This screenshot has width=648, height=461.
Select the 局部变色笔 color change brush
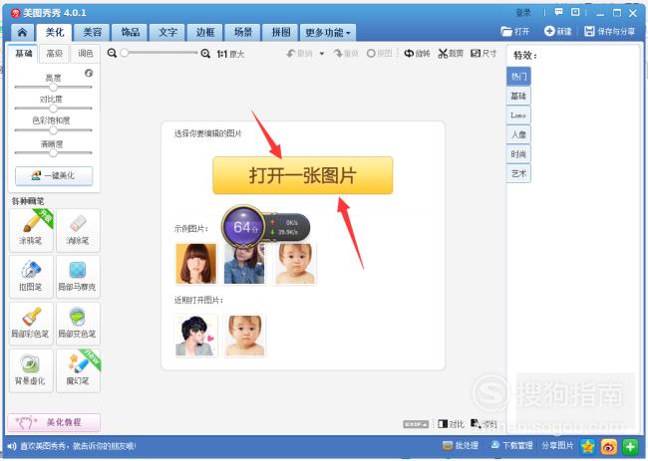(x=78, y=324)
